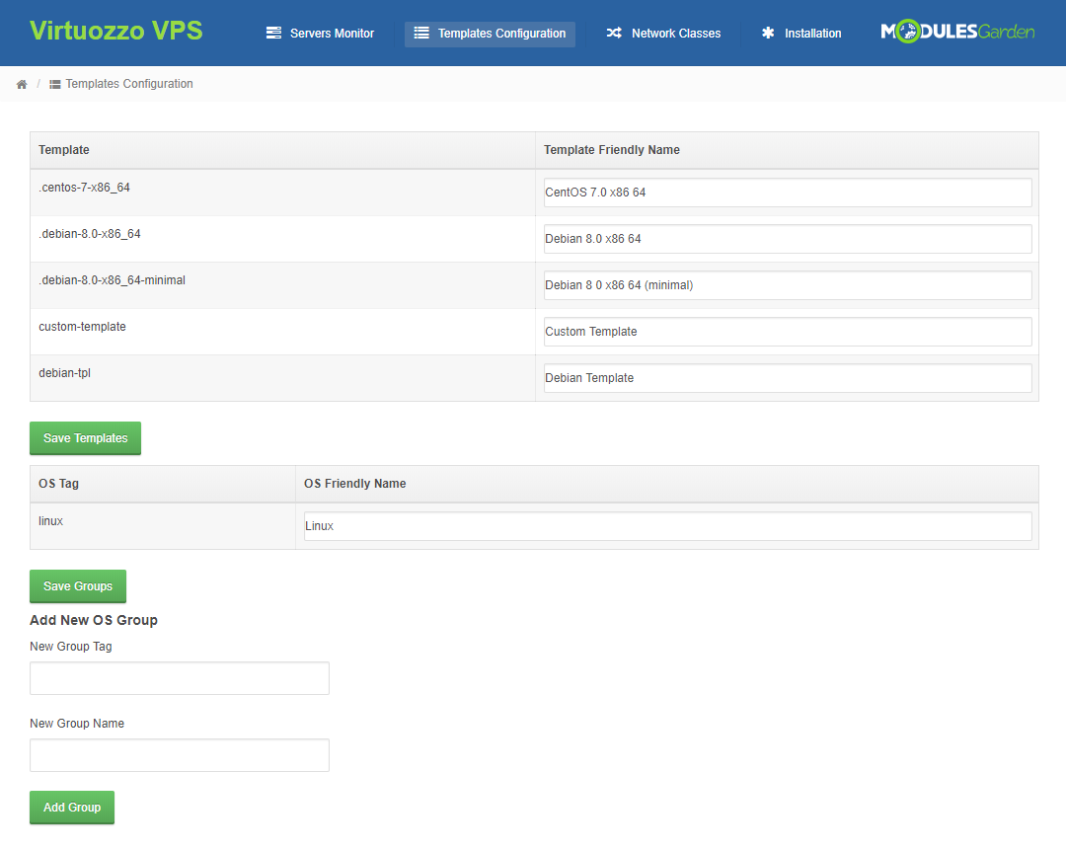The height and width of the screenshot is (850, 1066).
Task: Focus the New Group Name input
Action: click(x=180, y=755)
